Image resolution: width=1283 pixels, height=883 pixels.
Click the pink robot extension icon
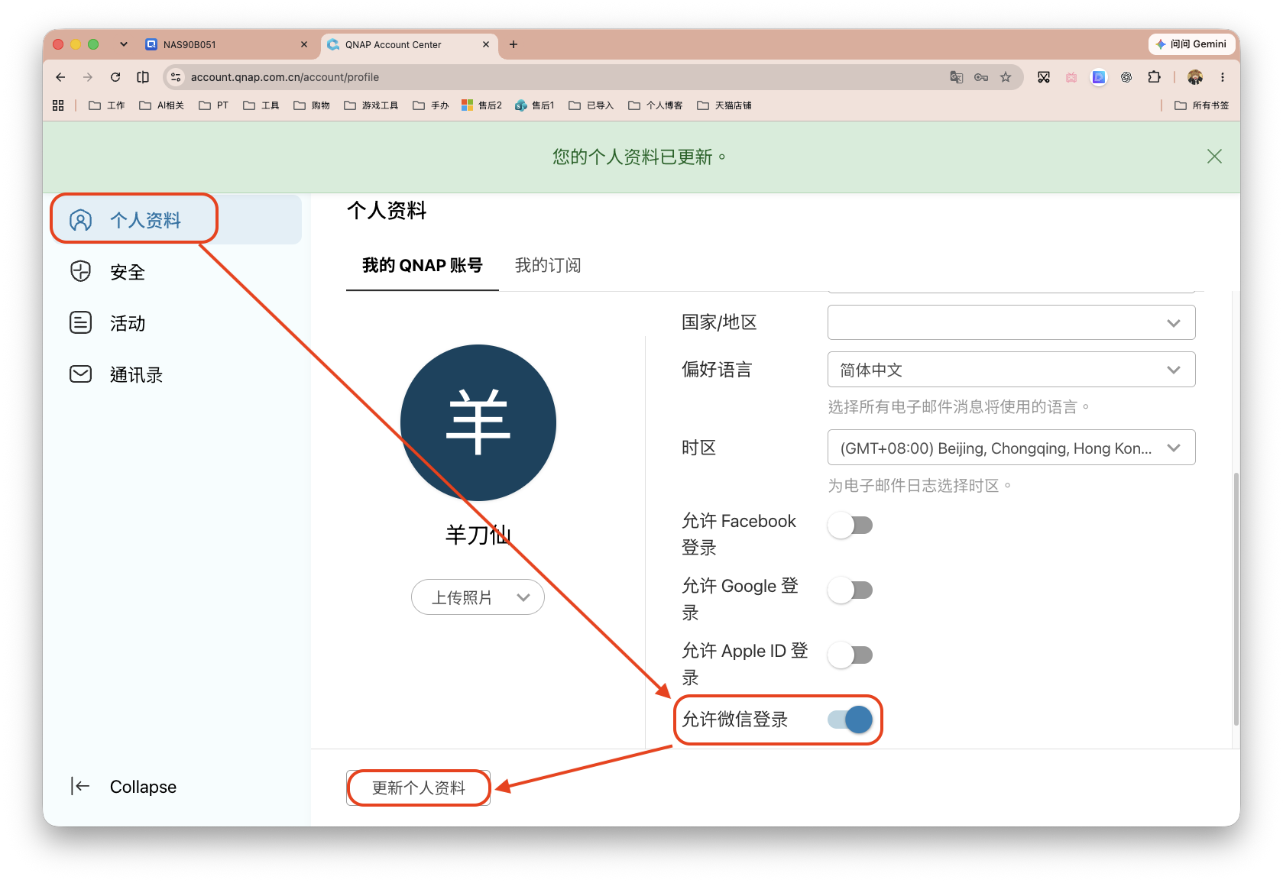coord(1071,77)
